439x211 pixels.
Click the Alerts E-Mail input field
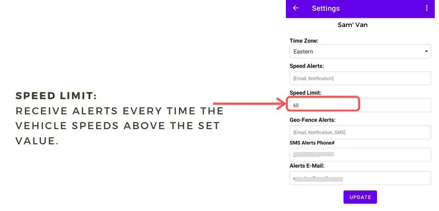[x=360, y=178]
